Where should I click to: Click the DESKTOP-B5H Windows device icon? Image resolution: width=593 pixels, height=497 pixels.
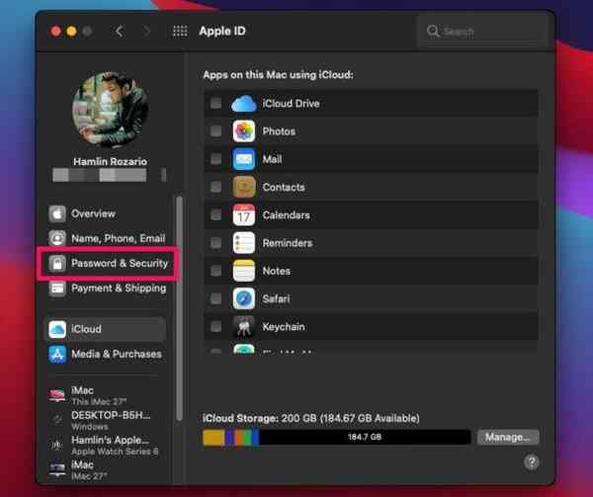[57, 419]
